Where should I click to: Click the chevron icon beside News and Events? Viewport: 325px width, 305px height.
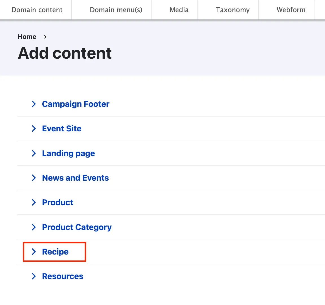[x=34, y=178]
